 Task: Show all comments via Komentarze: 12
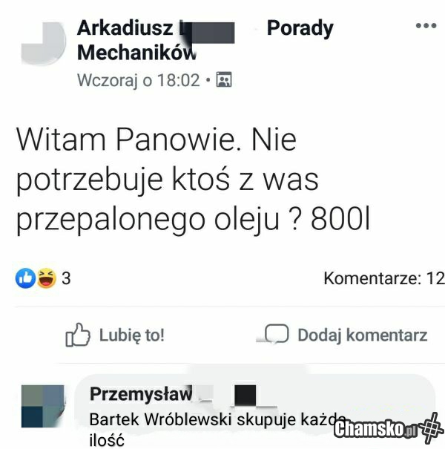click(384, 278)
